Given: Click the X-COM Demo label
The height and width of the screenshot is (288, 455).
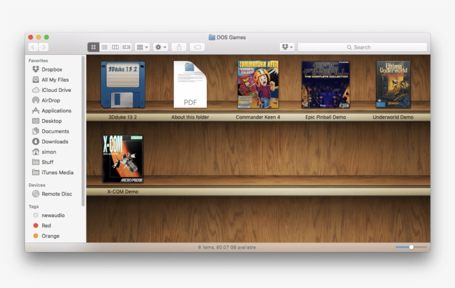Looking at the screenshot, I should click(123, 192).
